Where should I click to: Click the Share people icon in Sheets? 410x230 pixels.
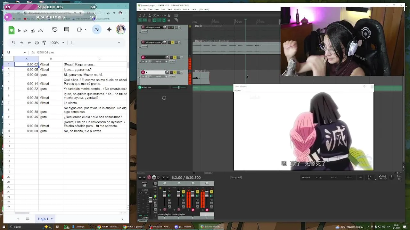pyautogui.click(x=97, y=29)
